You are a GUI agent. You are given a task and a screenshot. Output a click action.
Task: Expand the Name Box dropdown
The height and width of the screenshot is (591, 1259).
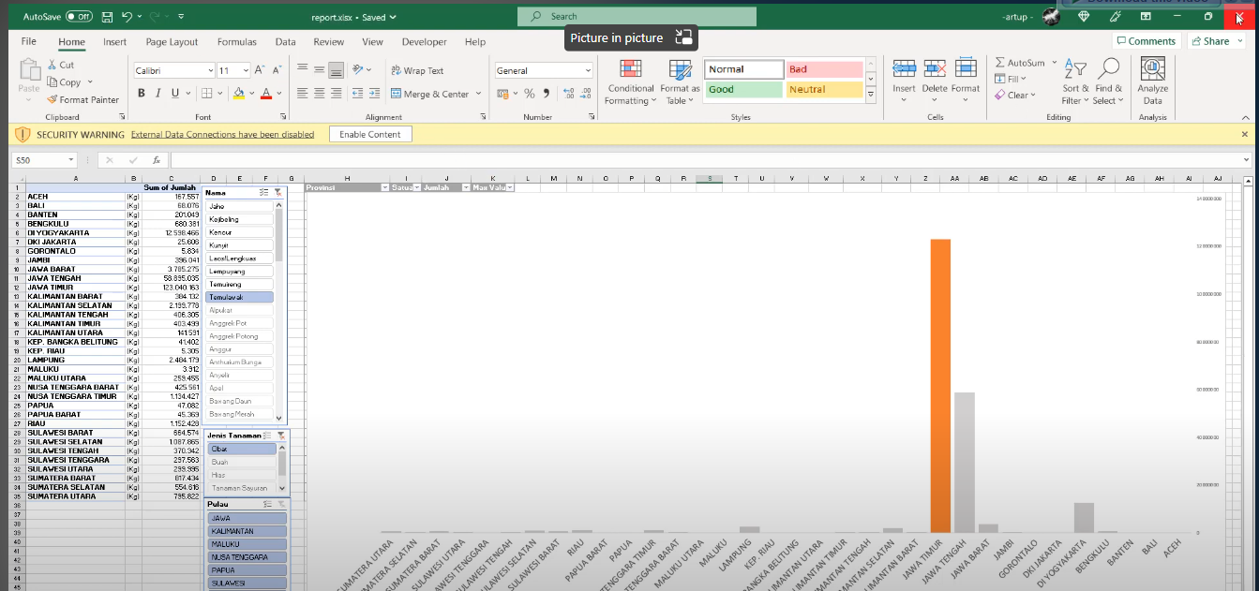(x=71, y=160)
